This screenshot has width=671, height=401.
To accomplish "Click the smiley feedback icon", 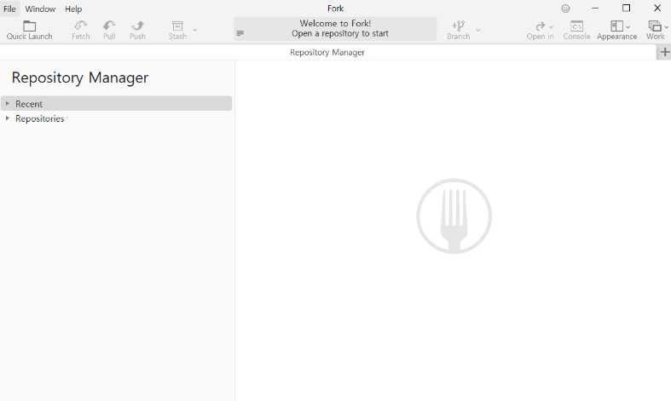I will coord(565,9).
